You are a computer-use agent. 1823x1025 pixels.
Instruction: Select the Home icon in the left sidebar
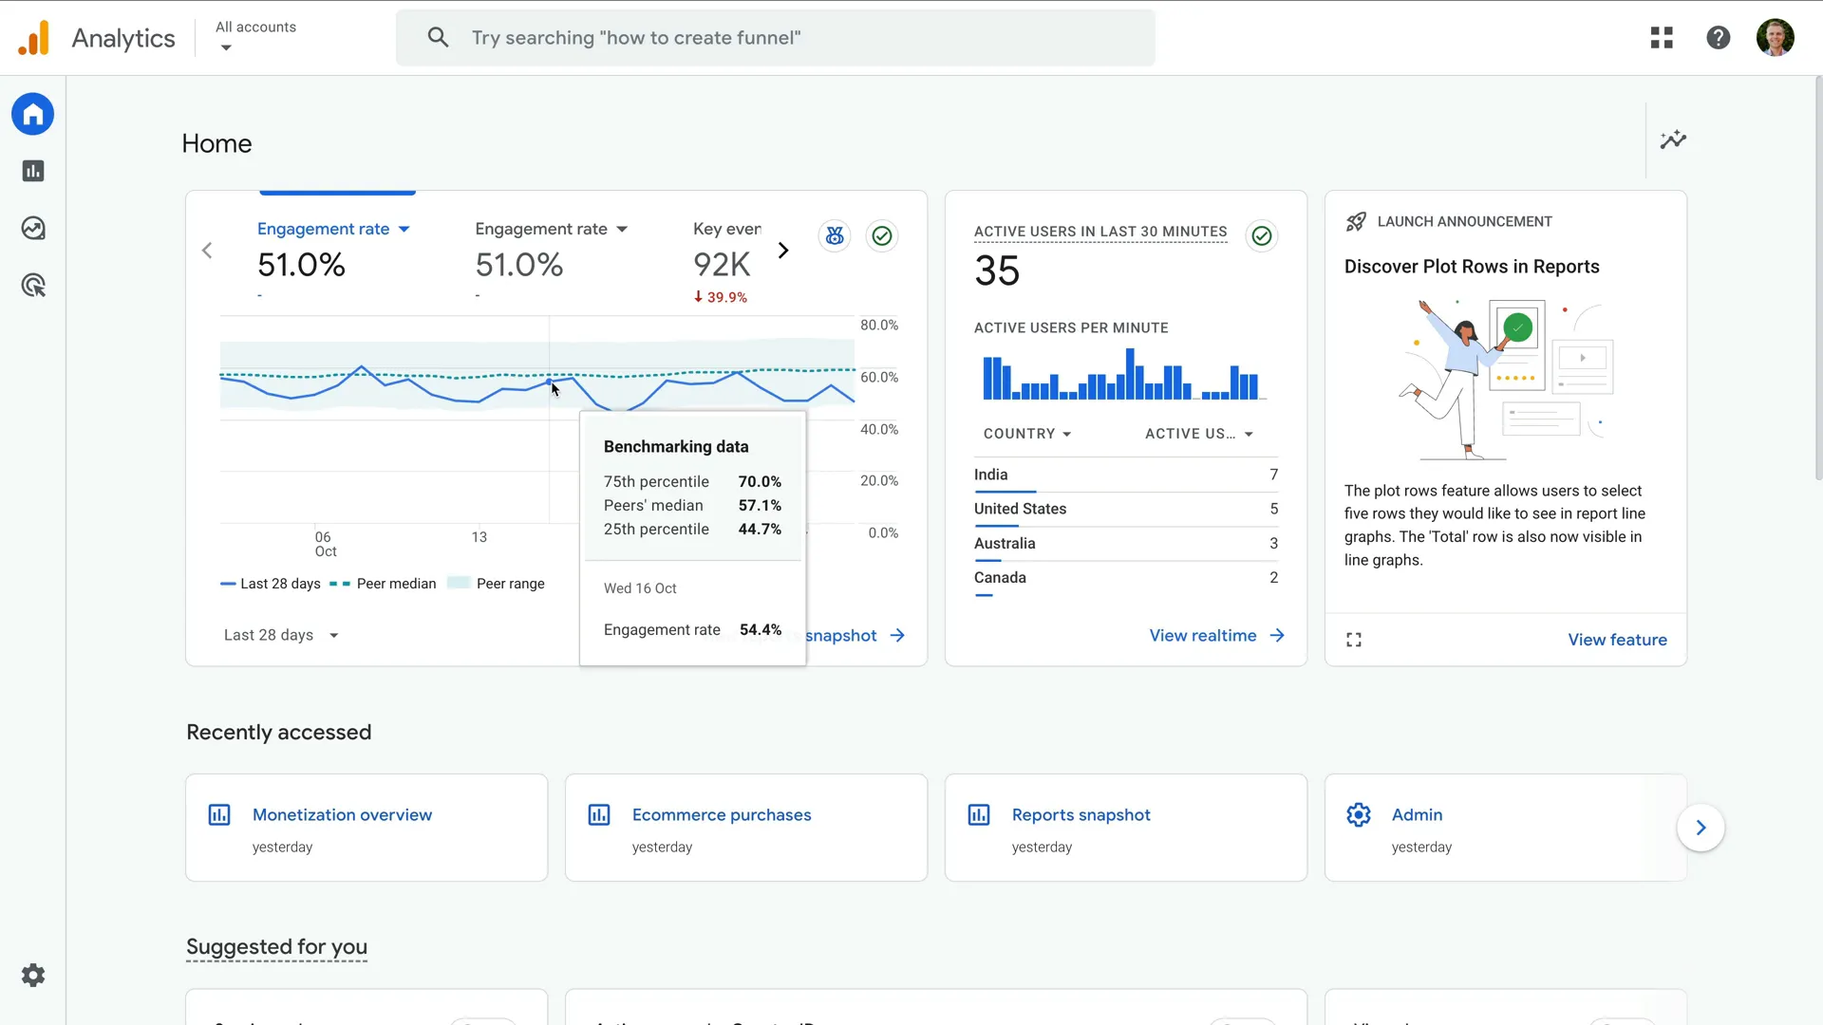(x=32, y=114)
